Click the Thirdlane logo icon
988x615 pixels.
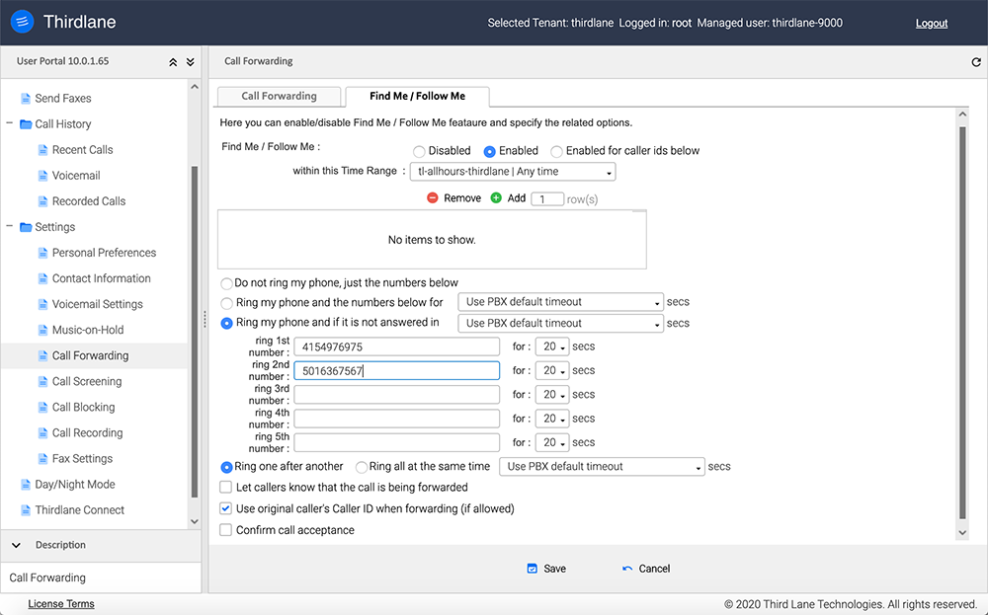click(x=22, y=22)
